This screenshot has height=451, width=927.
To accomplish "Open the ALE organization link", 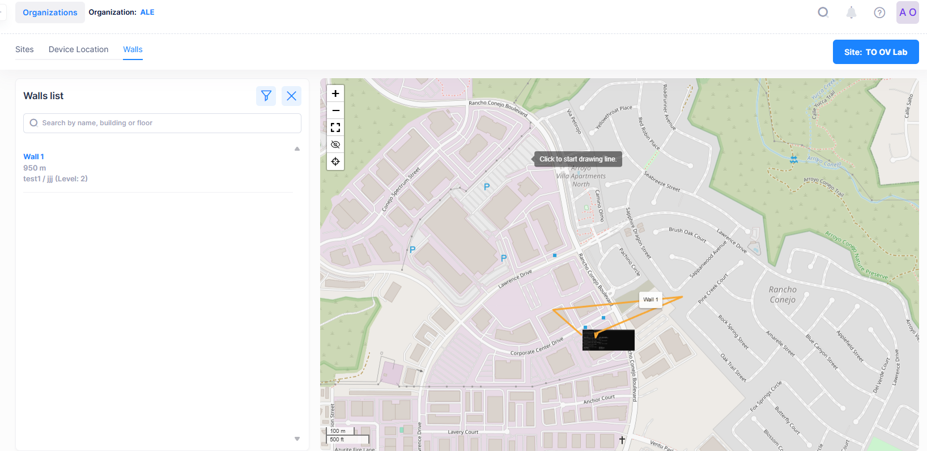I will click(x=147, y=12).
